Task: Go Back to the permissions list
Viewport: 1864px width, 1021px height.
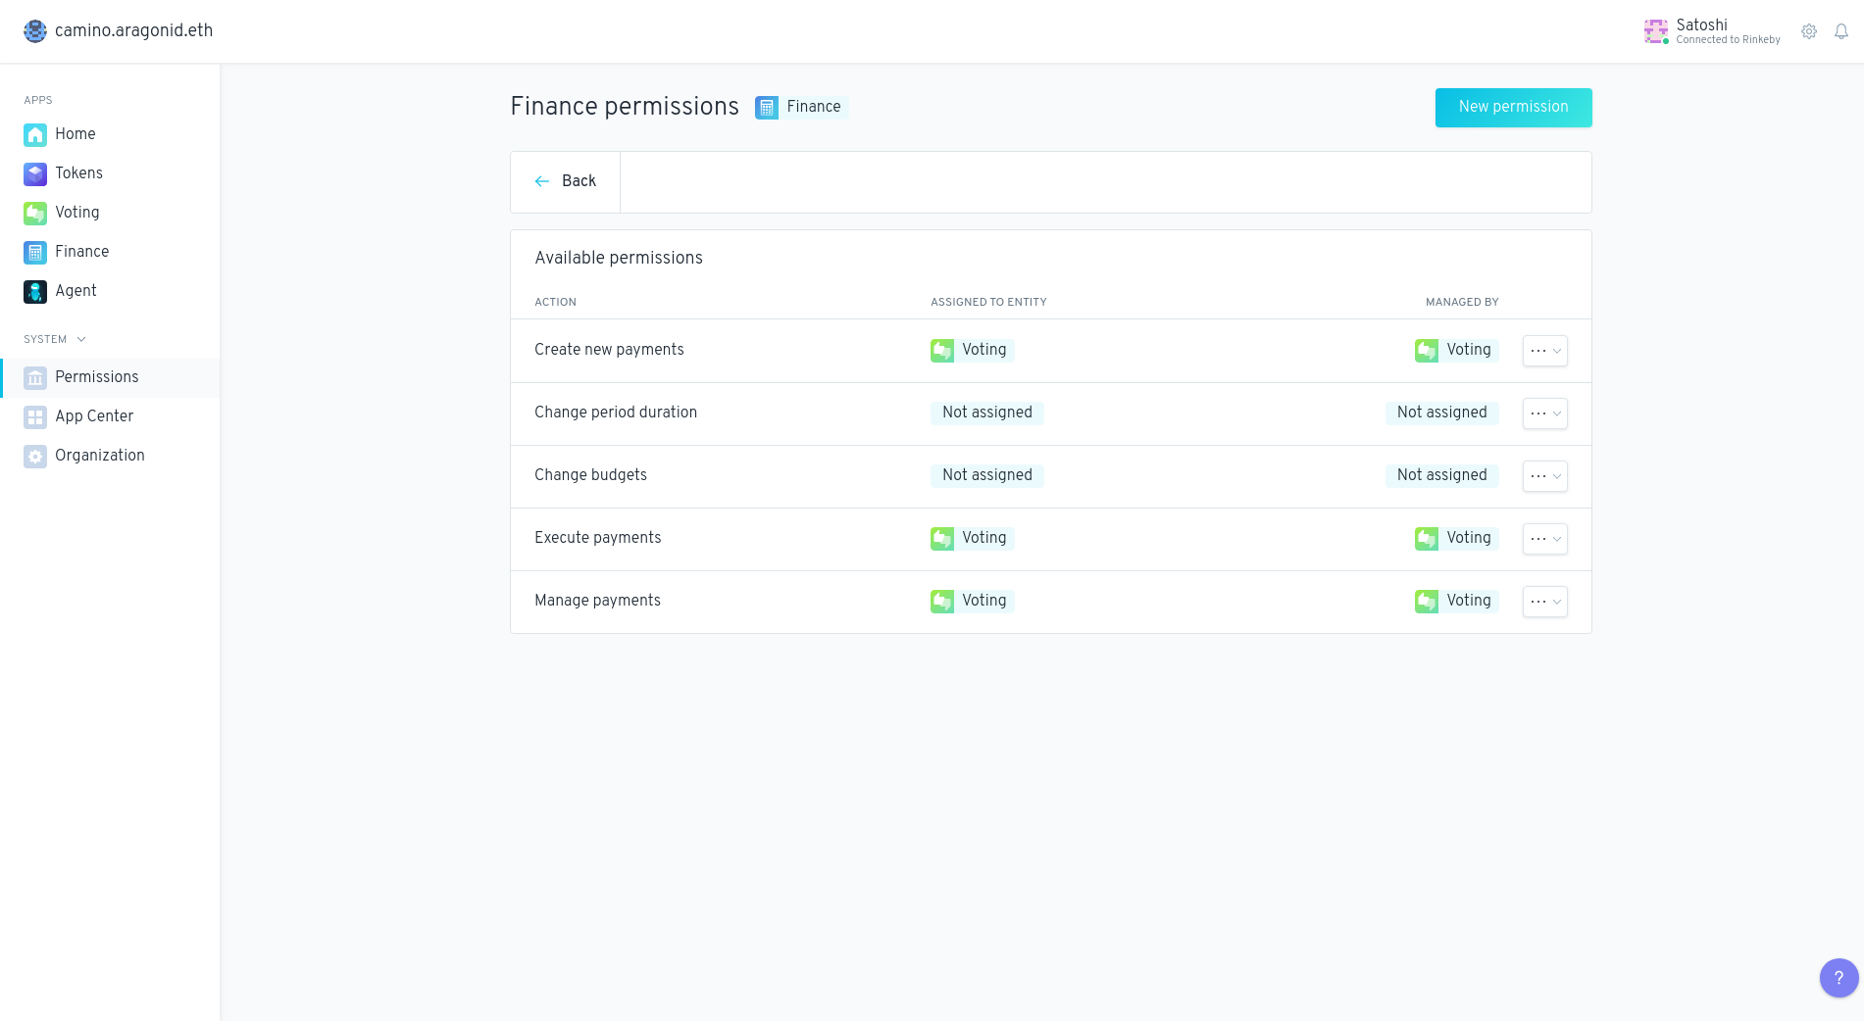Action: (x=566, y=181)
